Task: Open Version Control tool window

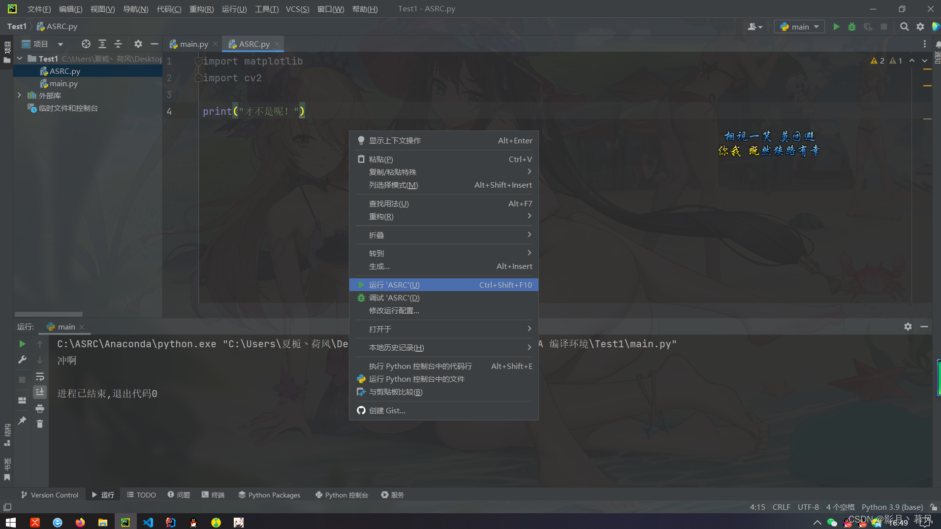Action: tap(50, 495)
